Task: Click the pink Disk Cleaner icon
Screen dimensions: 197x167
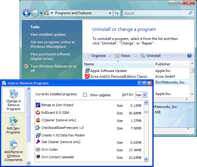Action: (38, 142)
